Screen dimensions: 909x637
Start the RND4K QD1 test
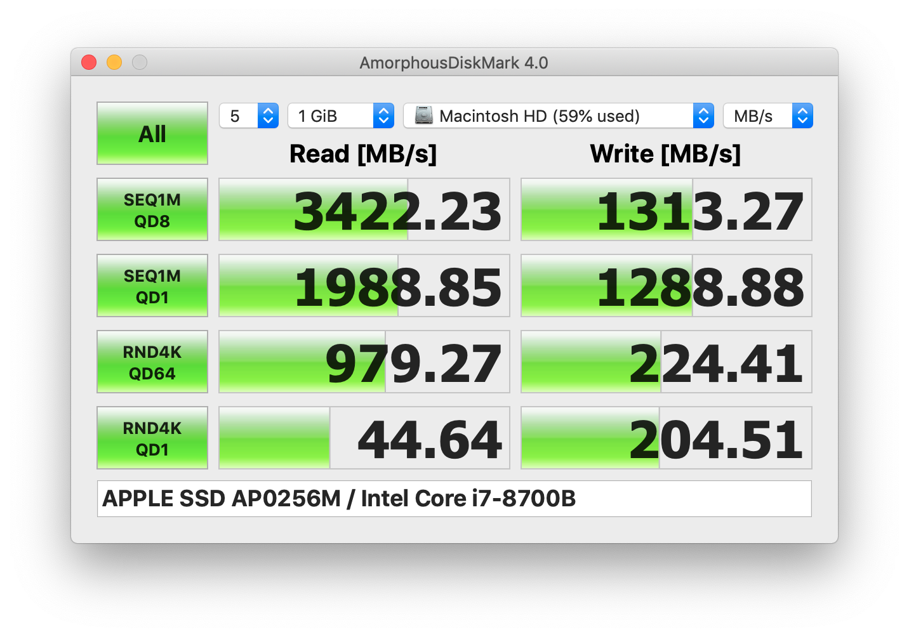click(x=152, y=438)
